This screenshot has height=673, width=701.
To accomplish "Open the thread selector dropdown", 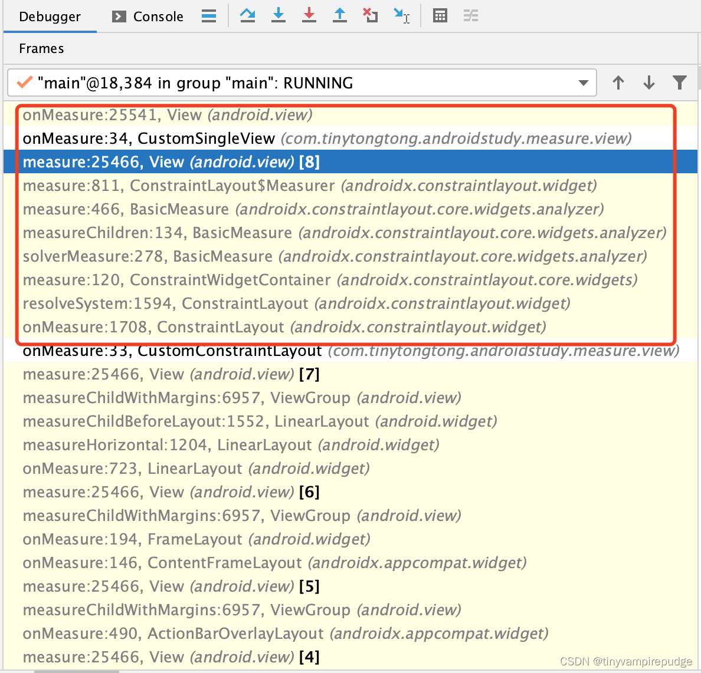I will coord(302,83).
